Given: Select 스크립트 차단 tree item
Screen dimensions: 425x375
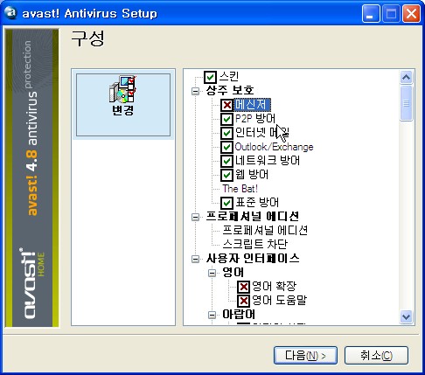Looking at the screenshot, I should [255, 245].
